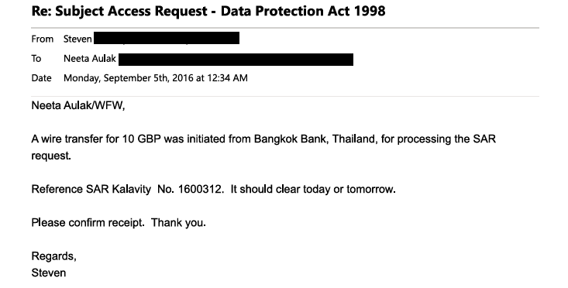Viewport: 568px width, 288px height.
Task: Click the Monday, September 5th timestamp
Action: (156, 78)
